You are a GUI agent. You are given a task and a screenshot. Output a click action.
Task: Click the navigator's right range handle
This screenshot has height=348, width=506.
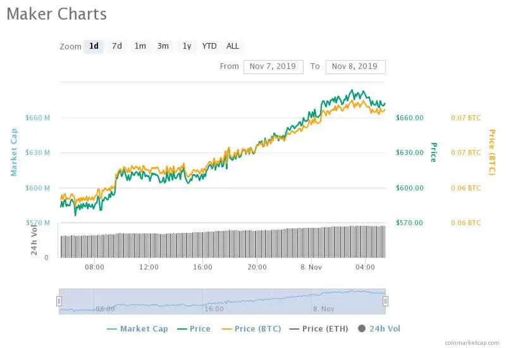coord(385,301)
